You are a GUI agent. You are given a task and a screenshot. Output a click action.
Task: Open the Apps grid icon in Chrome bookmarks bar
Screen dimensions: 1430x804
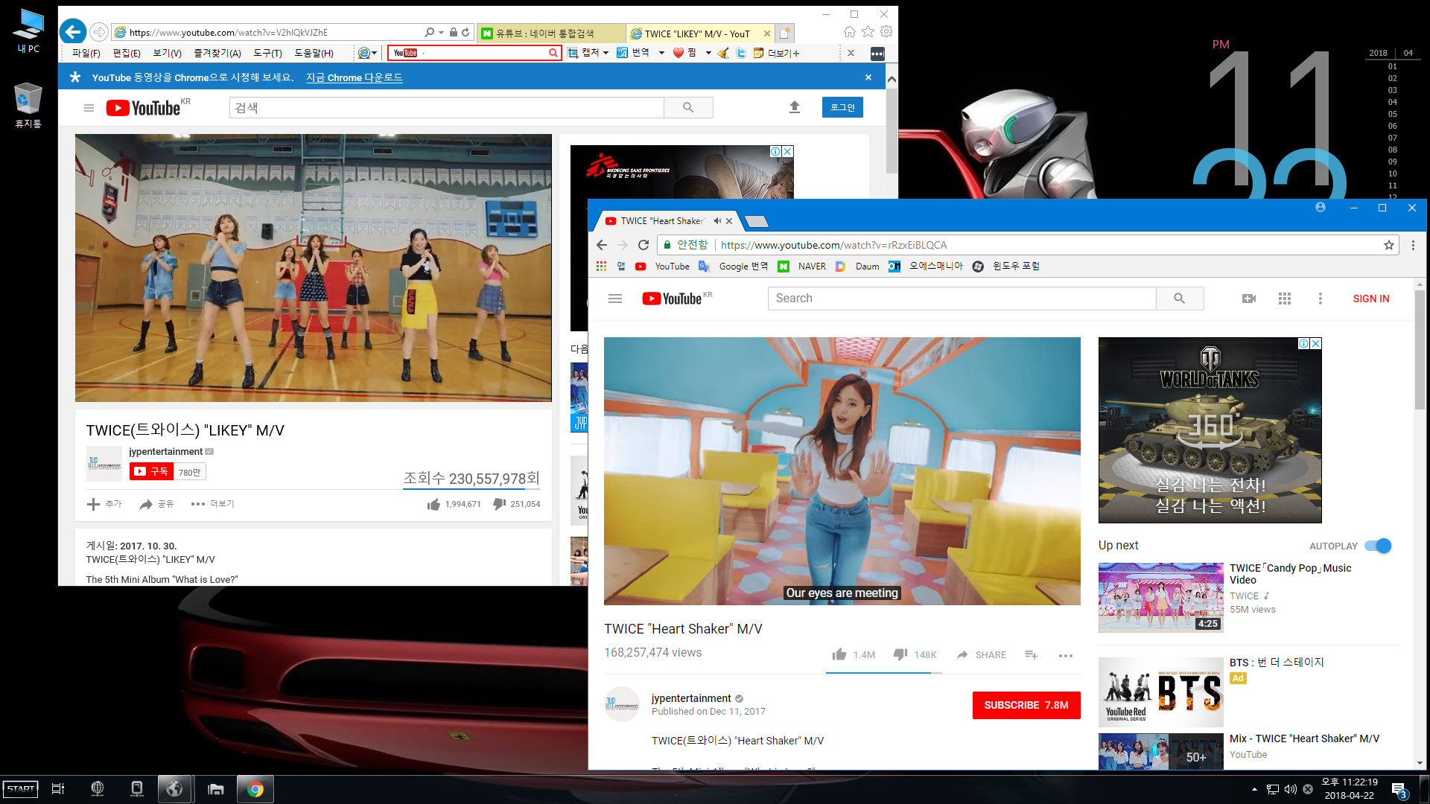tap(602, 266)
